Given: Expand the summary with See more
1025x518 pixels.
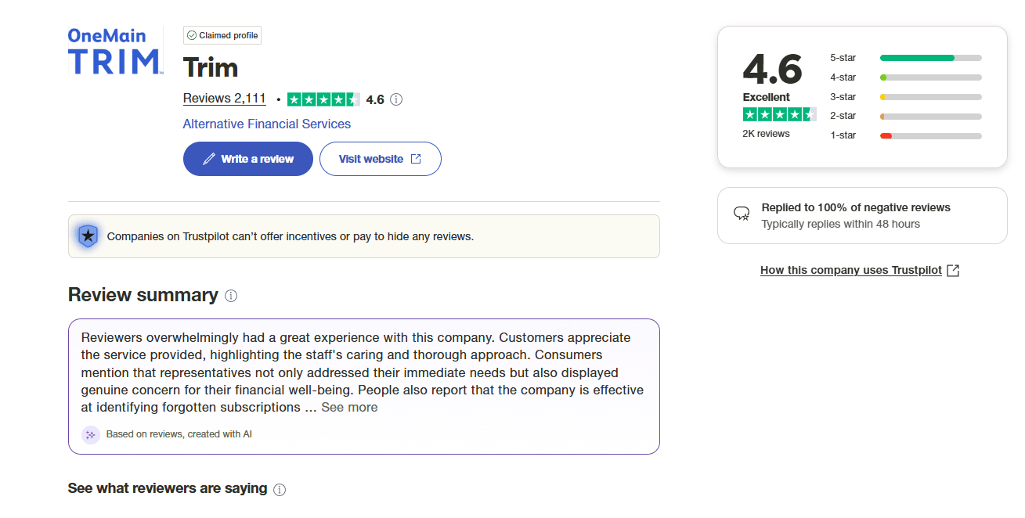Looking at the screenshot, I should [349, 408].
